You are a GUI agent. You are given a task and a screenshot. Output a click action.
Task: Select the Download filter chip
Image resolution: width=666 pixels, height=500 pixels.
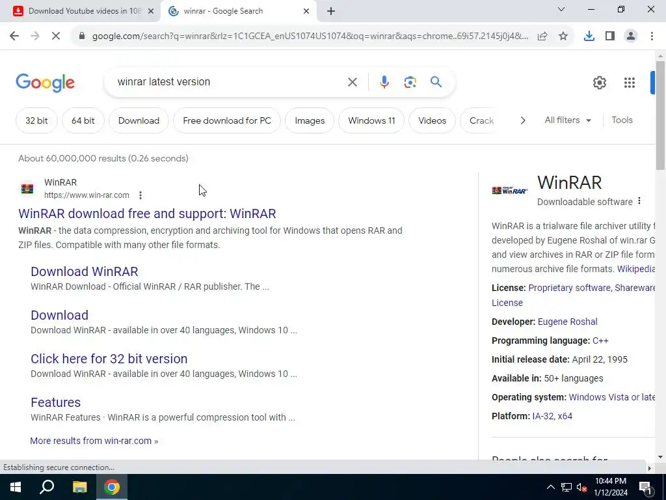tap(139, 120)
